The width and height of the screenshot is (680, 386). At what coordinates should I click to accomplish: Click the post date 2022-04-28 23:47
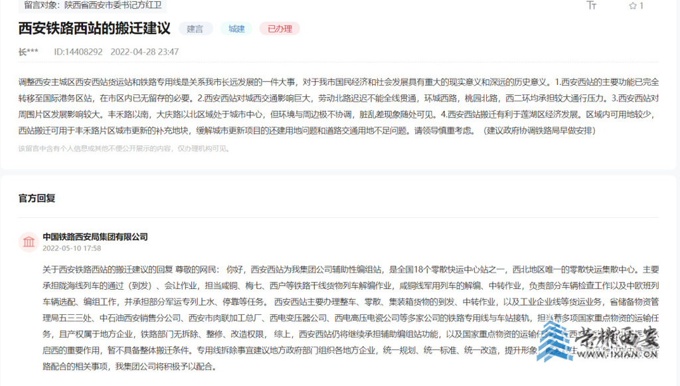pos(144,52)
